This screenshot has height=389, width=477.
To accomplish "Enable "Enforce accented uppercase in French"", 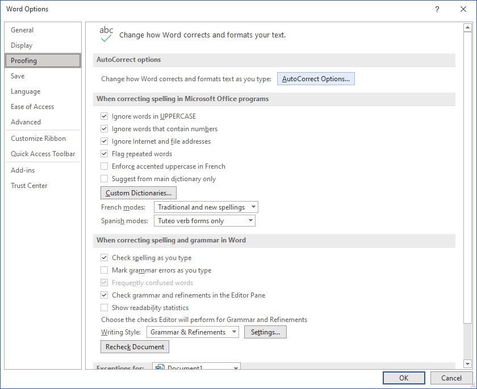I will (x=104, y=166).
